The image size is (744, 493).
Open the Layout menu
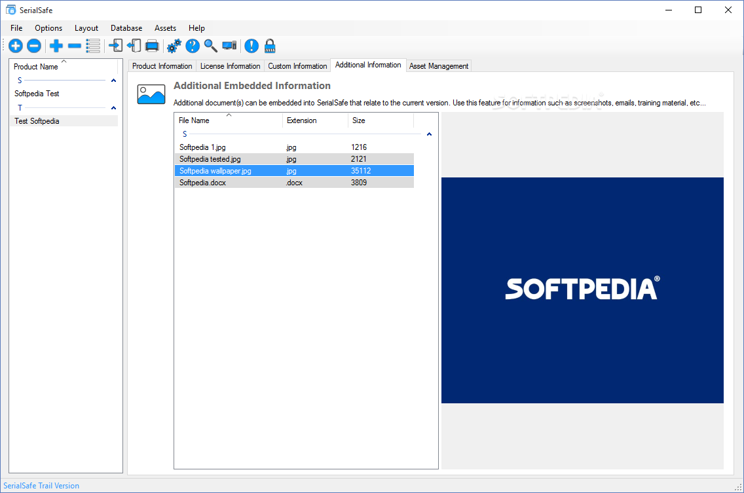86,28
